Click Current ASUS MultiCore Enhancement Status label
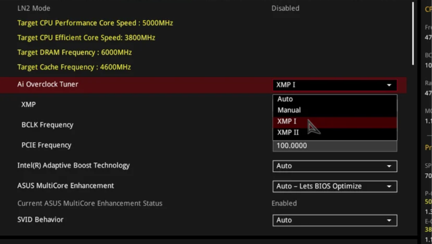The image size is (432, 244). [x=90, y=203]
